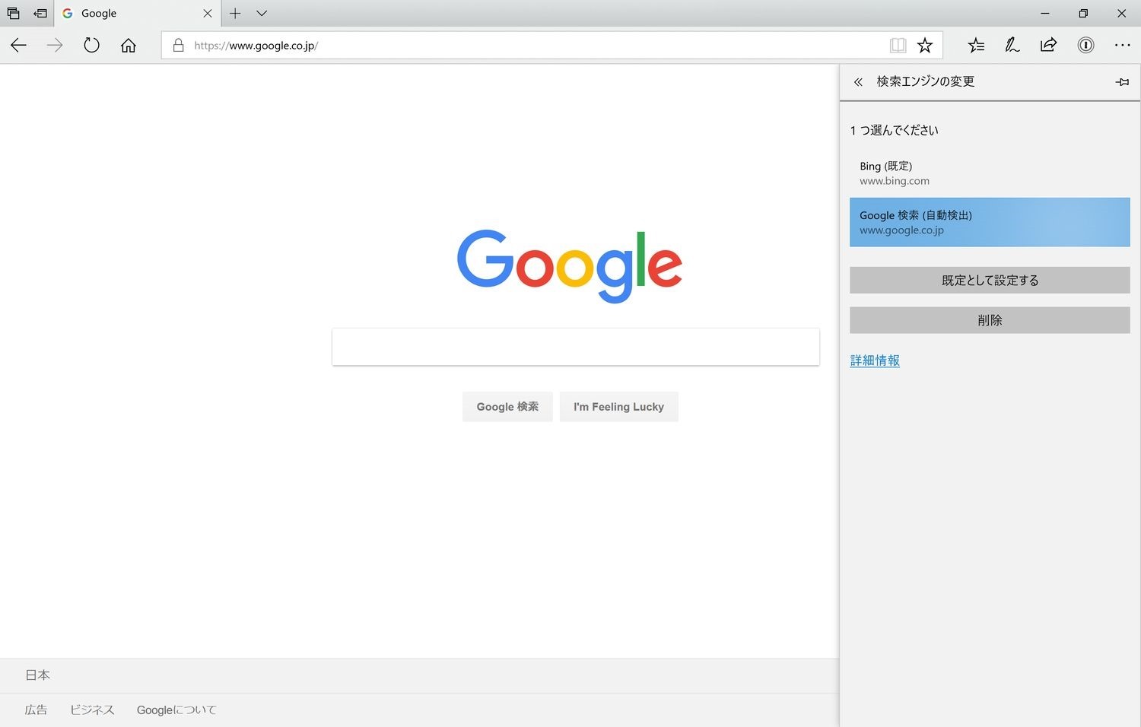
Task: Open a new tab with plus icon
Action: point(235,13)
